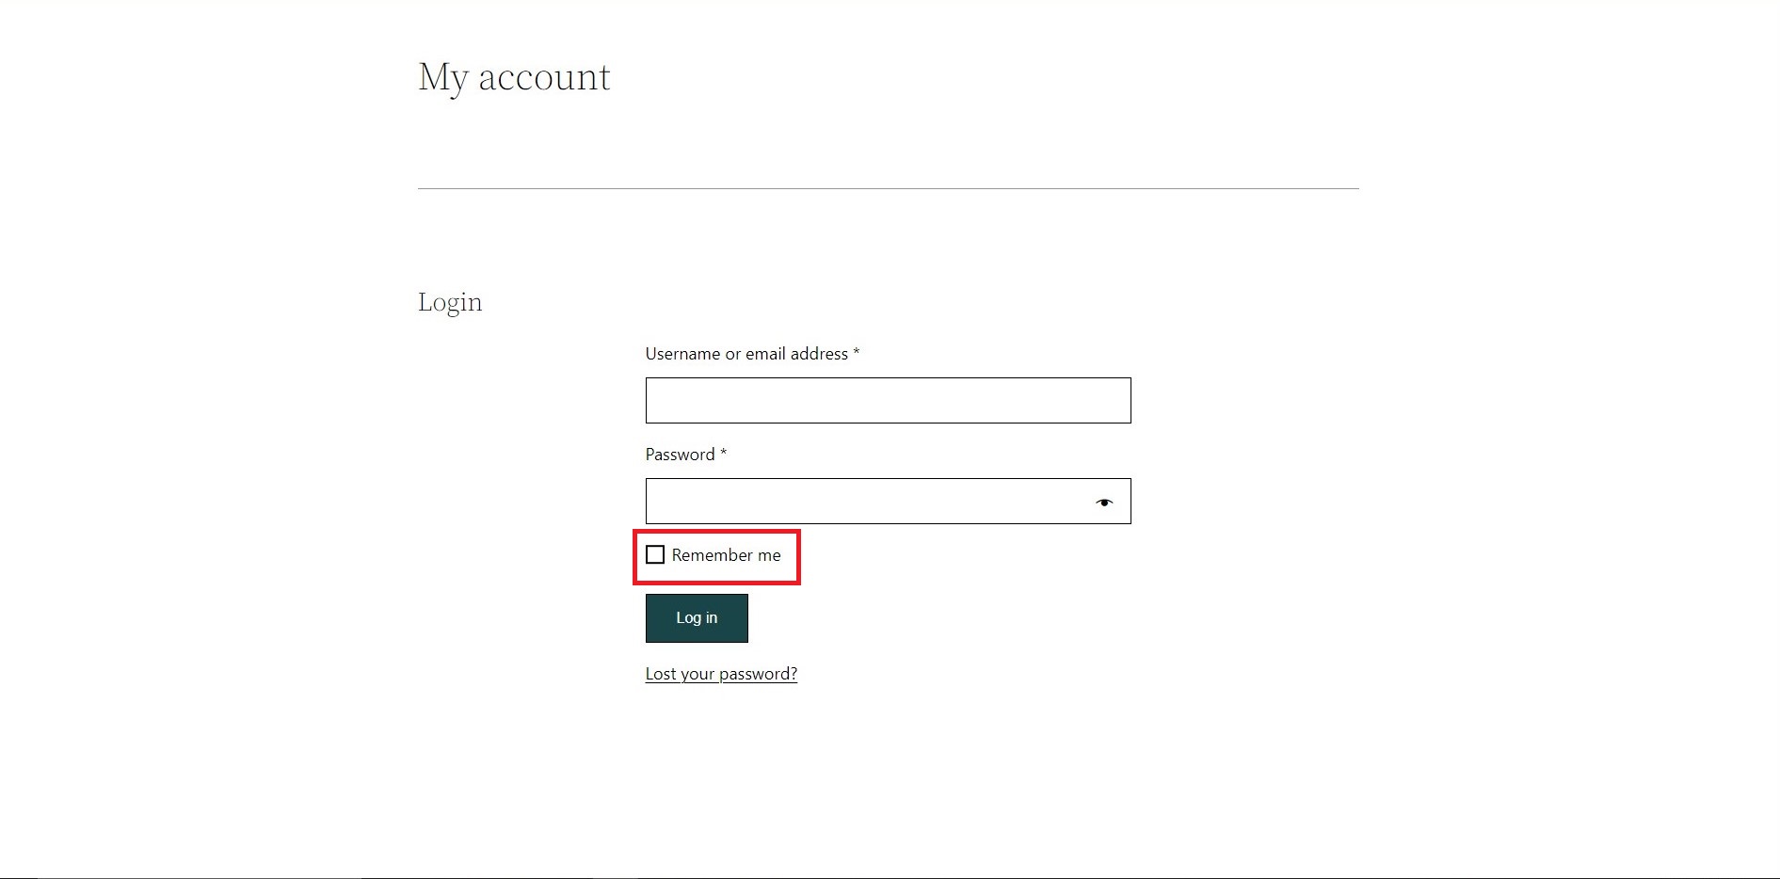Image resolution: width=1780 pixels, height=879 pixels.
Task: Open the Lost your password link
Action: pyautogui.click(x=720, y=673)
